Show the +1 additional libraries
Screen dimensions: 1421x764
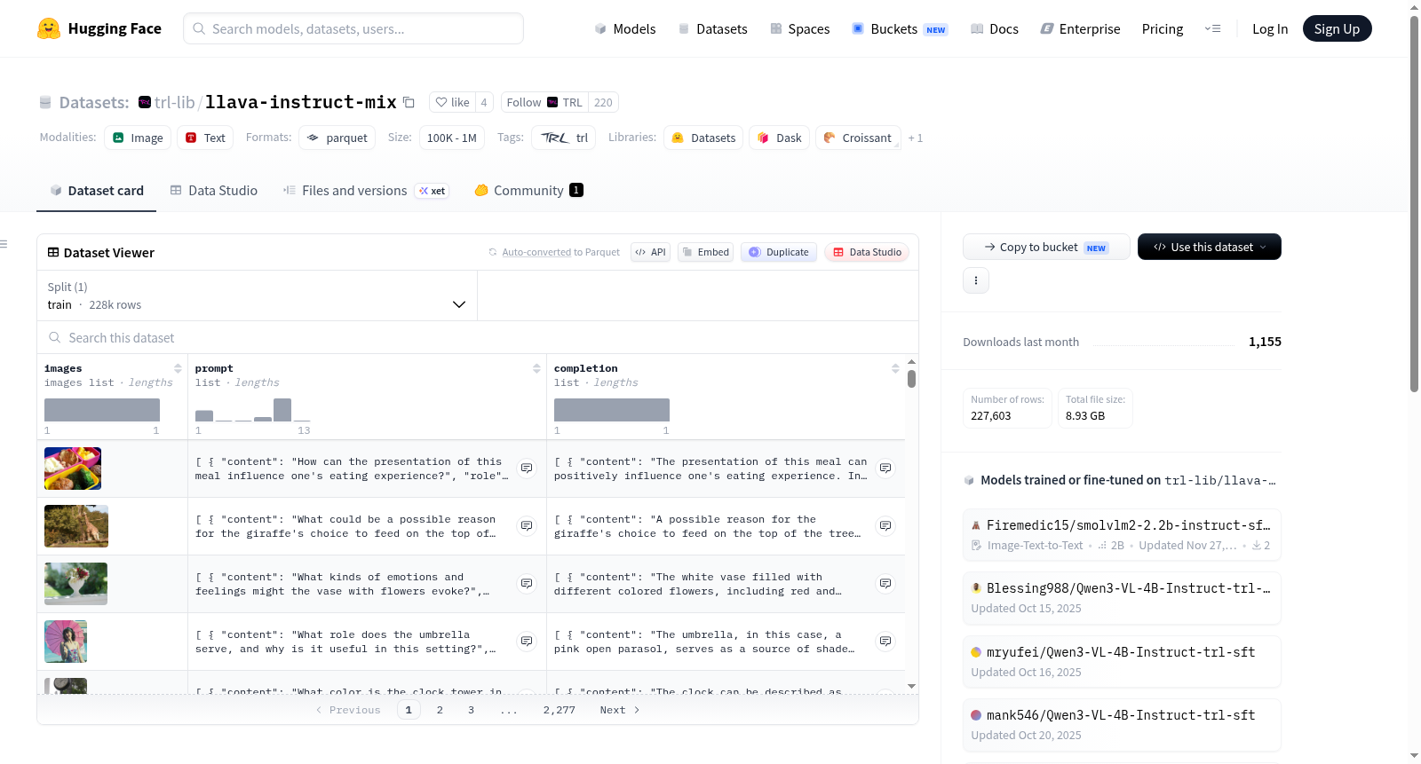pyautogui.click(x=916, y=138)
